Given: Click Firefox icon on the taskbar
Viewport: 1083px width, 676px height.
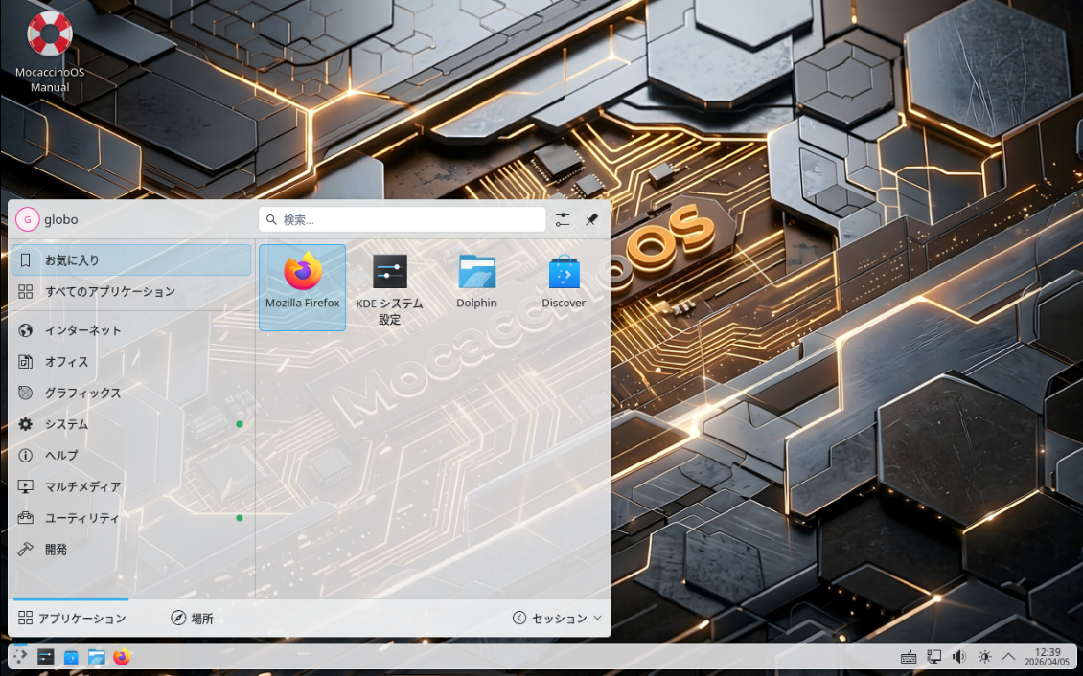Looking at the screenshot, I should point(121,657).
